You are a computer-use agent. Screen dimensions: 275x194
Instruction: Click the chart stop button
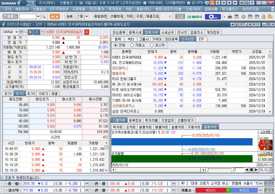tap(251, 170)
